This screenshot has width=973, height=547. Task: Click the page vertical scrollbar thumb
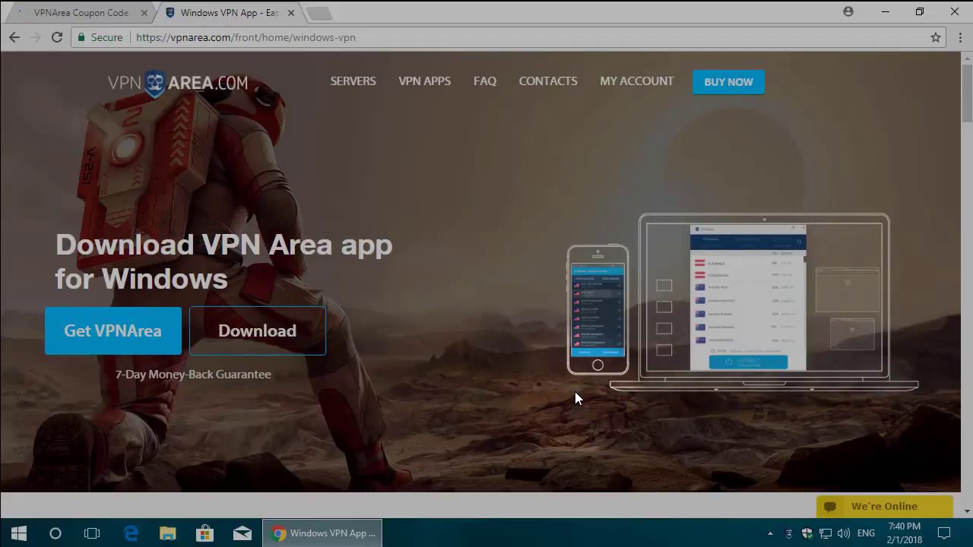pos(967,93)
